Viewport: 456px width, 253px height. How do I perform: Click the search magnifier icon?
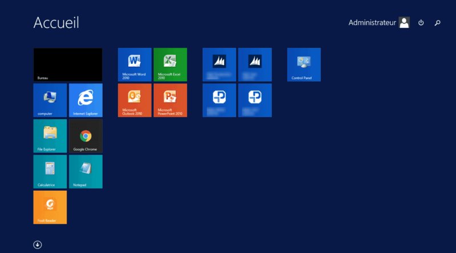click(437, 23)
